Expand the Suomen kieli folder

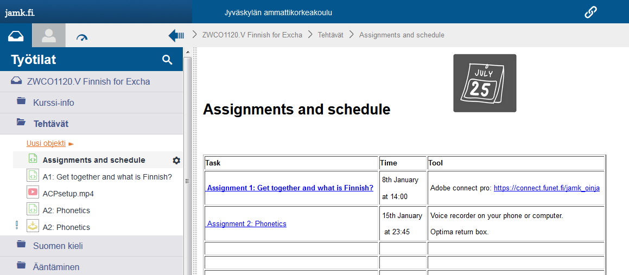coord(58,246)
